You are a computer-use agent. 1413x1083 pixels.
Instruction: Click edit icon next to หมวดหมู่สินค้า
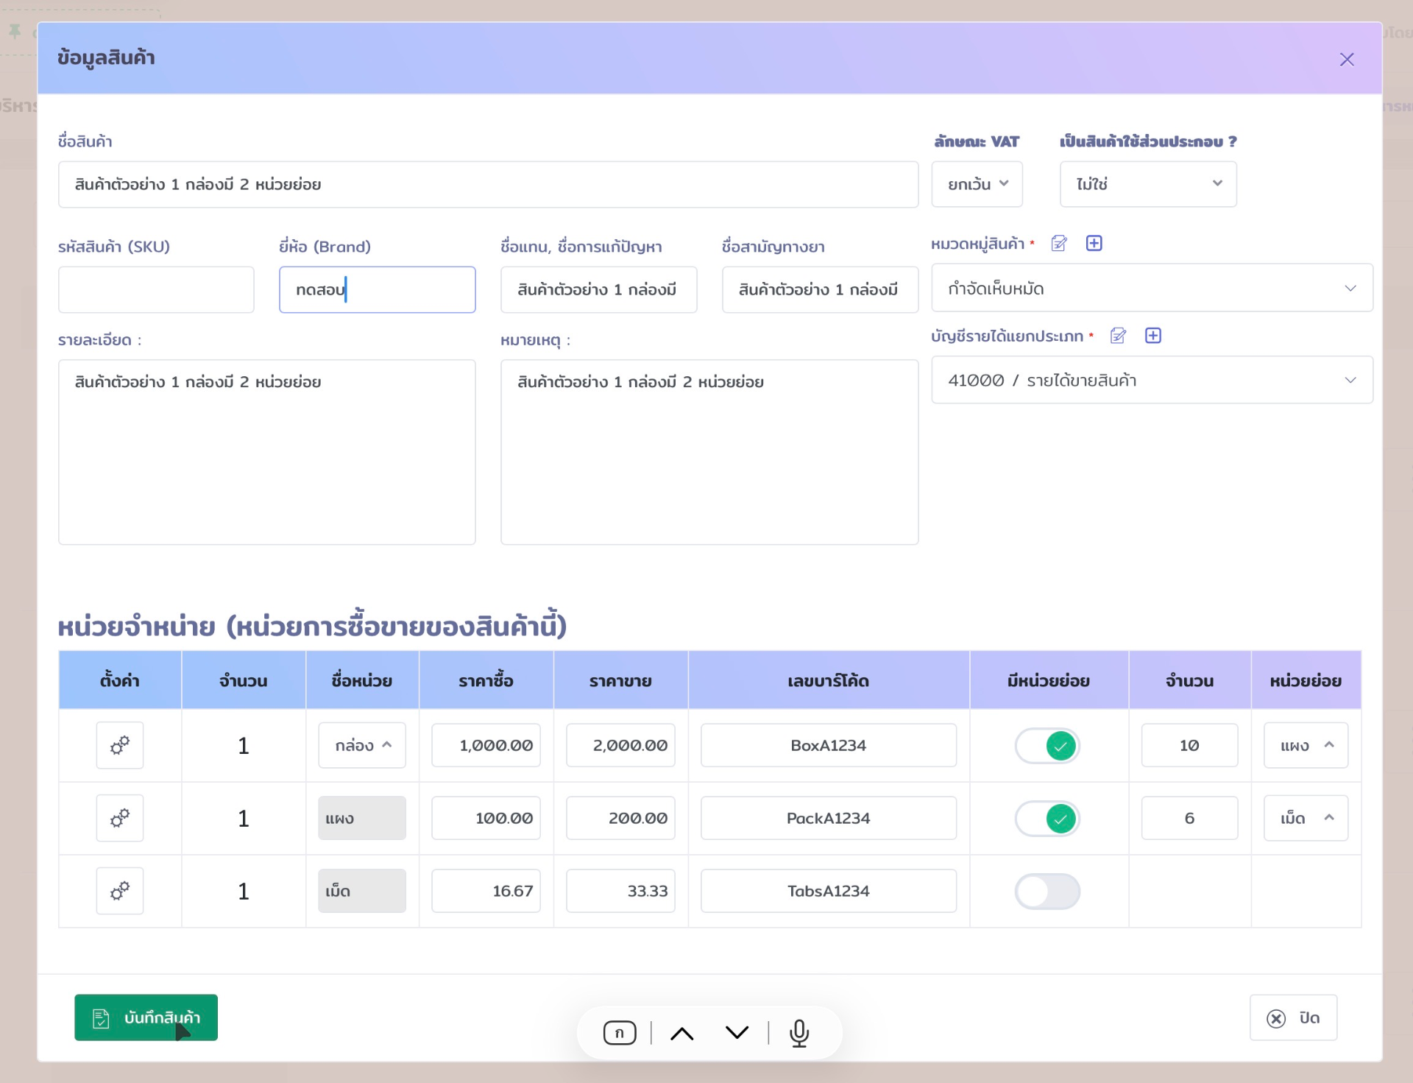(x=1058, y=244)
